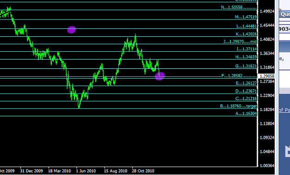Click the E...1.26127 level label
The image size is (290, 175).
(x=246, y=83)
